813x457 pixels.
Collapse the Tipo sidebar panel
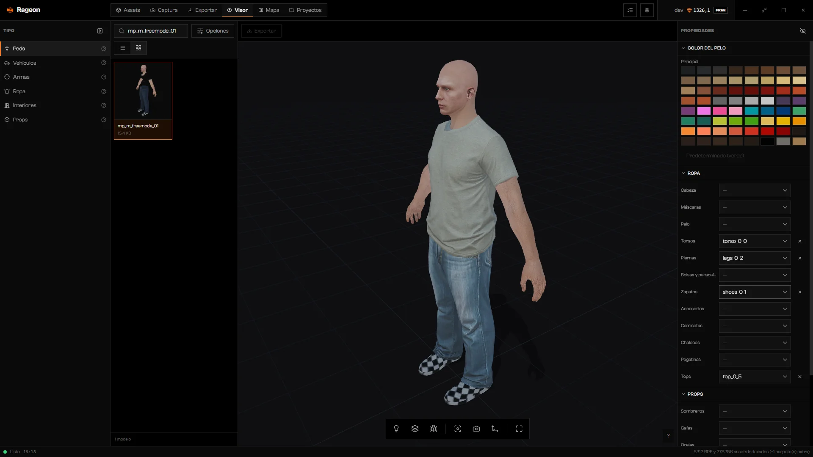100,31
